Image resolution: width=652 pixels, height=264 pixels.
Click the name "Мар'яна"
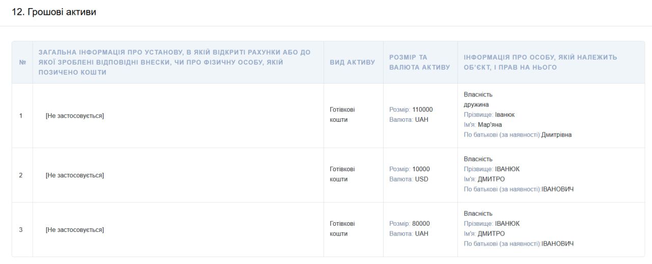click(490, 125)
